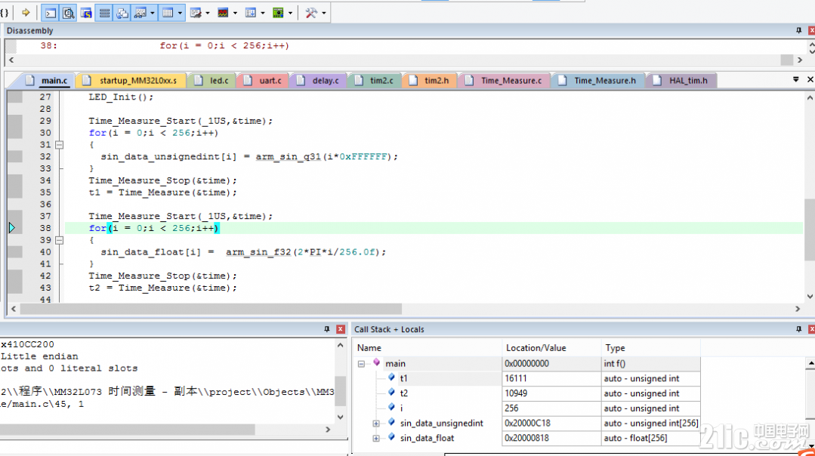The image size is (815, 456).
Task: Toggle the Disassembly Window toolbar button
Action: point(68,13)
